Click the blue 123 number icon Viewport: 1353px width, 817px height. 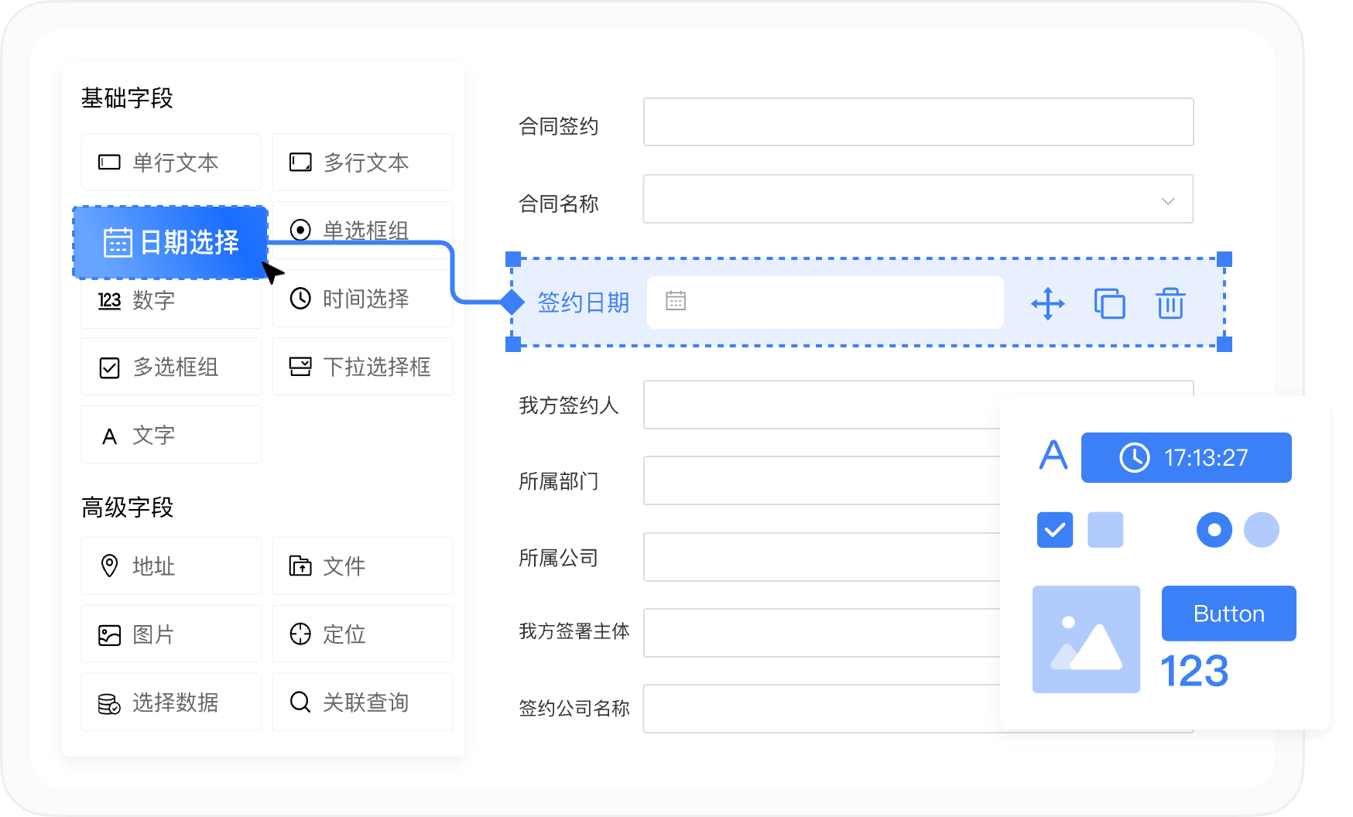(1194, 671)
